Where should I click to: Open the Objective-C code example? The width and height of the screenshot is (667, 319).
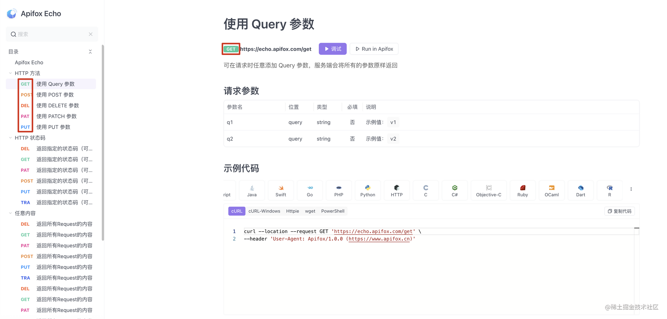coord(489,190)
